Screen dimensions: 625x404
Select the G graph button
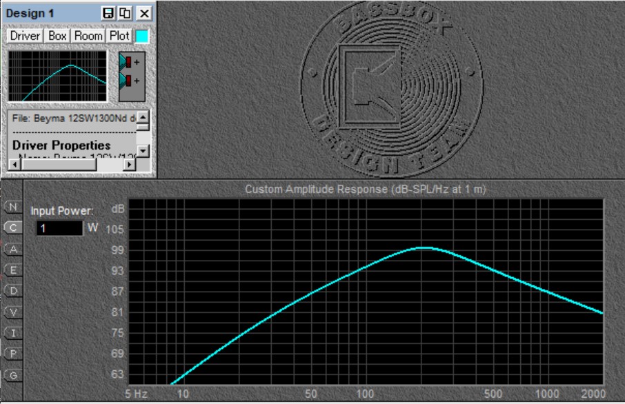[13, 375]
